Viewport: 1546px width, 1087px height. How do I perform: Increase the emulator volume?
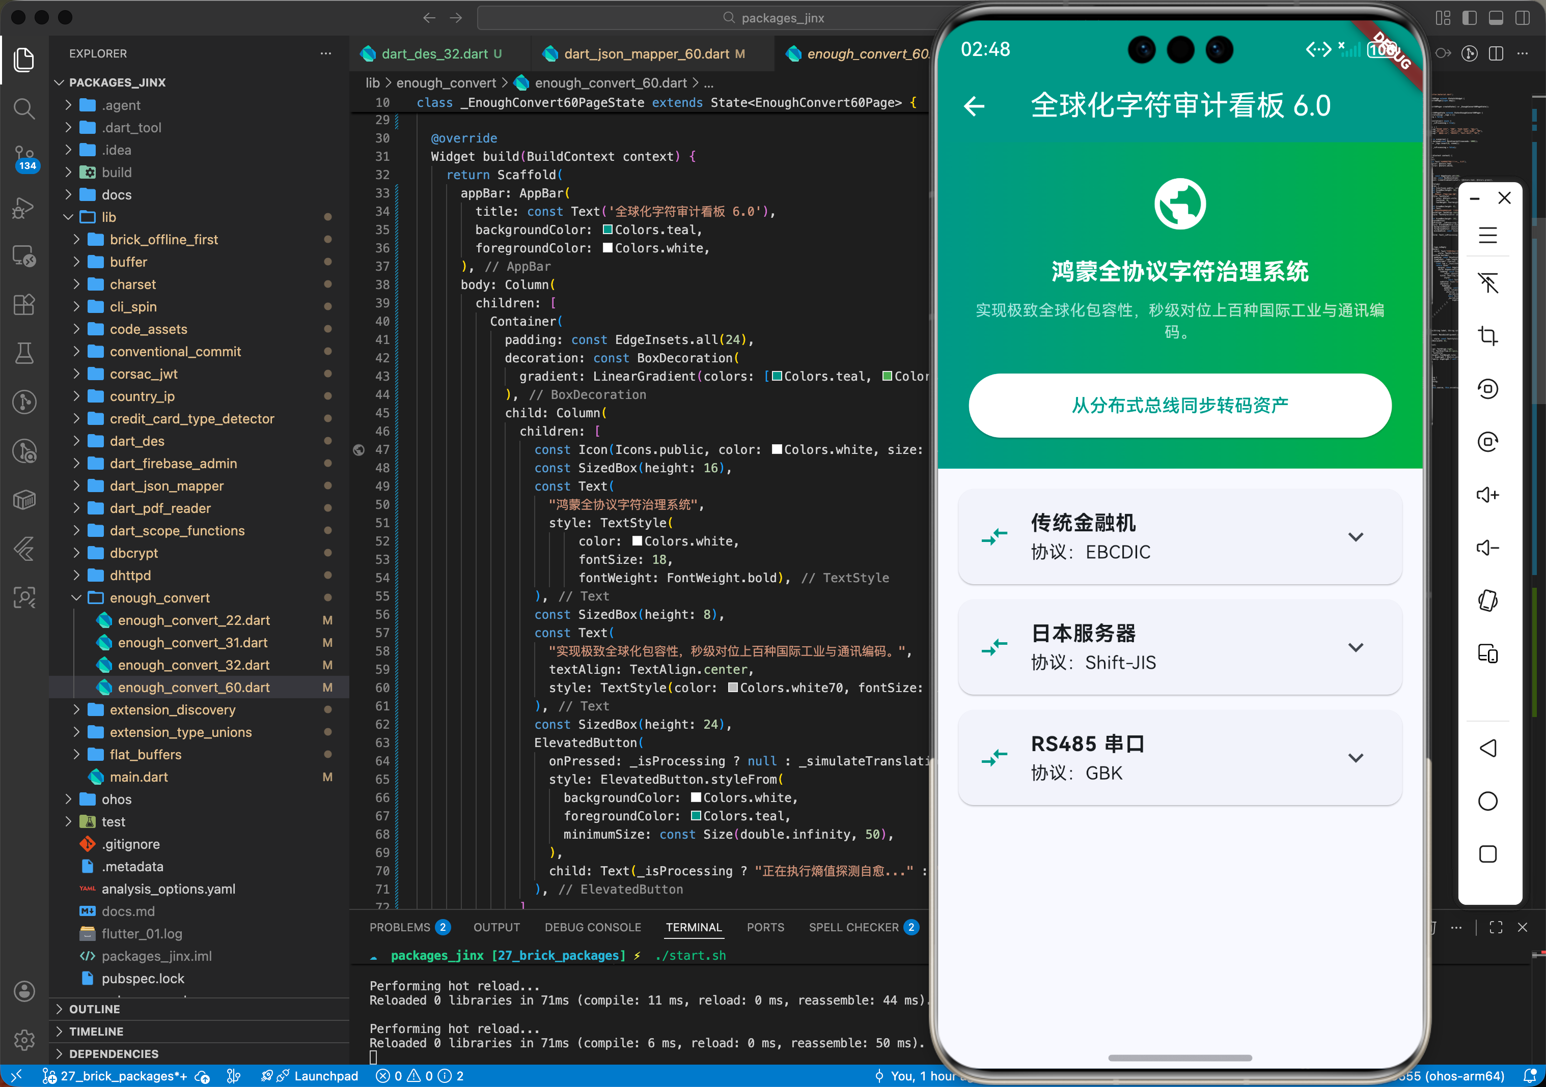pyautogui.click(x=1489, y=495)
